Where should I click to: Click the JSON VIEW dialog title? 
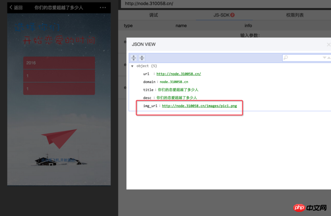(144, 44)
